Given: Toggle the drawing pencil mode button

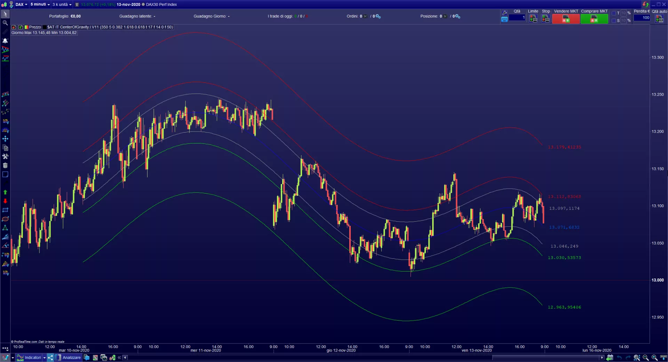Looking at the screenshot, I should pos(5,357).
